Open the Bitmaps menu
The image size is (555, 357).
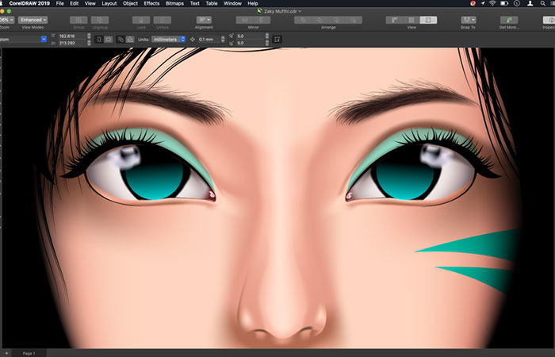174,4
